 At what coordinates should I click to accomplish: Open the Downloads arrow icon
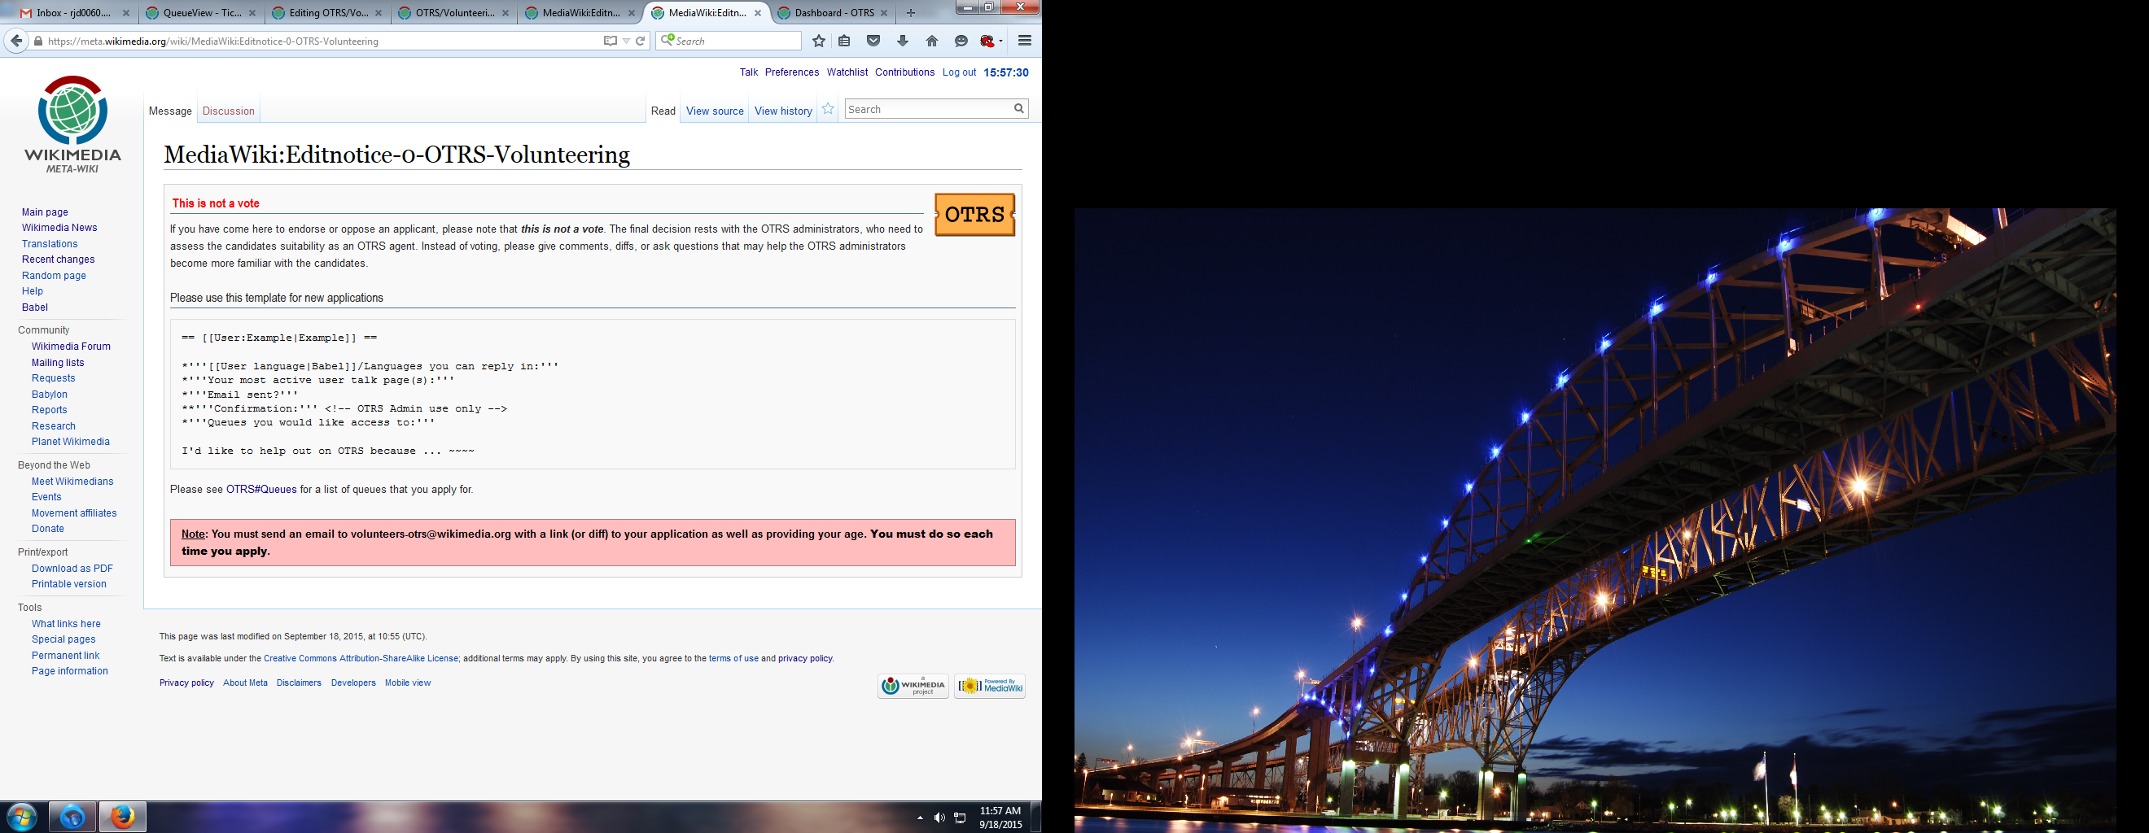coord(903,41)
